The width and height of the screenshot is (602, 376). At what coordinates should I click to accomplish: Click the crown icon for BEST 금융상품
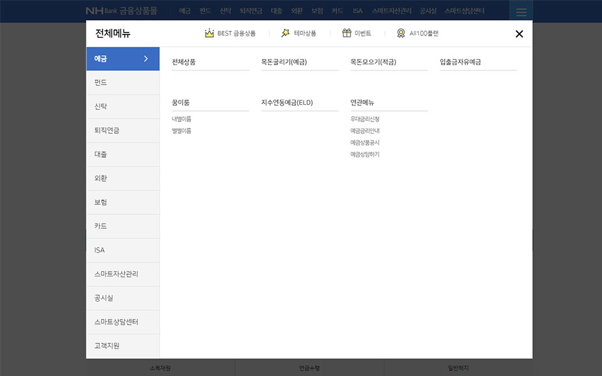[209, 33]
